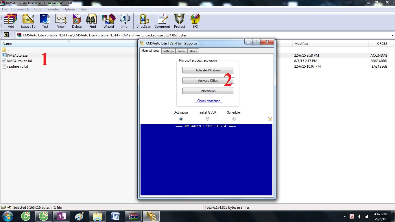This screenshot has width=395, height=222.
Task: Click the Add toolbar icon in WinRAR
Action: (11, 21)
